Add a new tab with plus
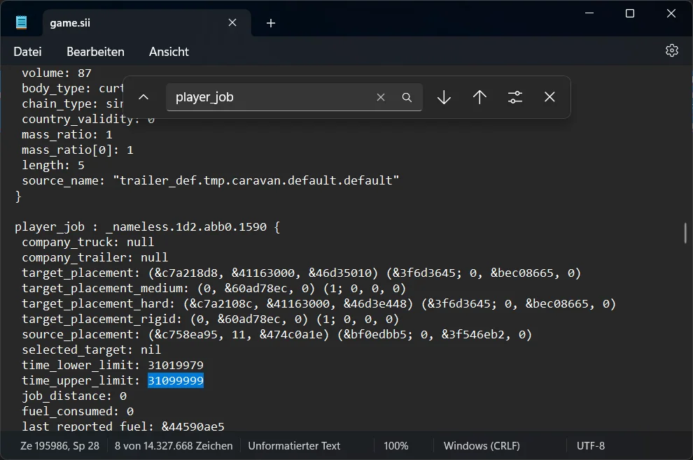The width and height of the screenshot is (693, 460). click(271, 23)
